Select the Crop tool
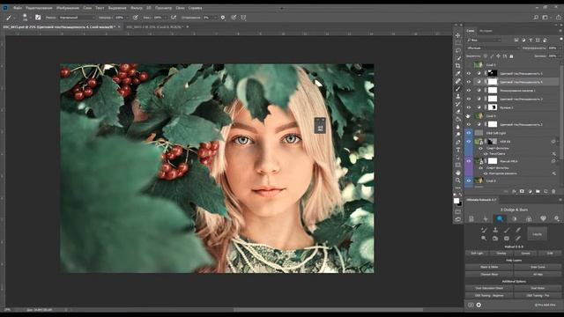 click(457, 66)
